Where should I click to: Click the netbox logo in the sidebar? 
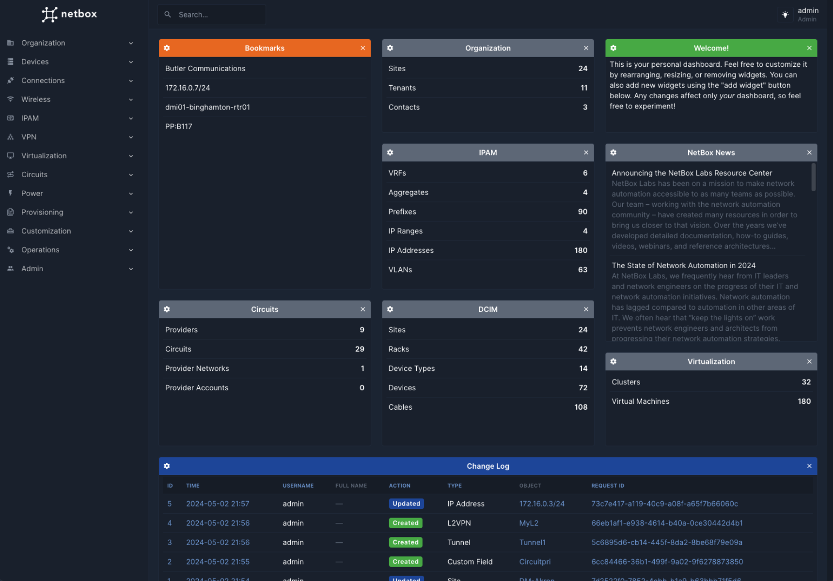69,15
